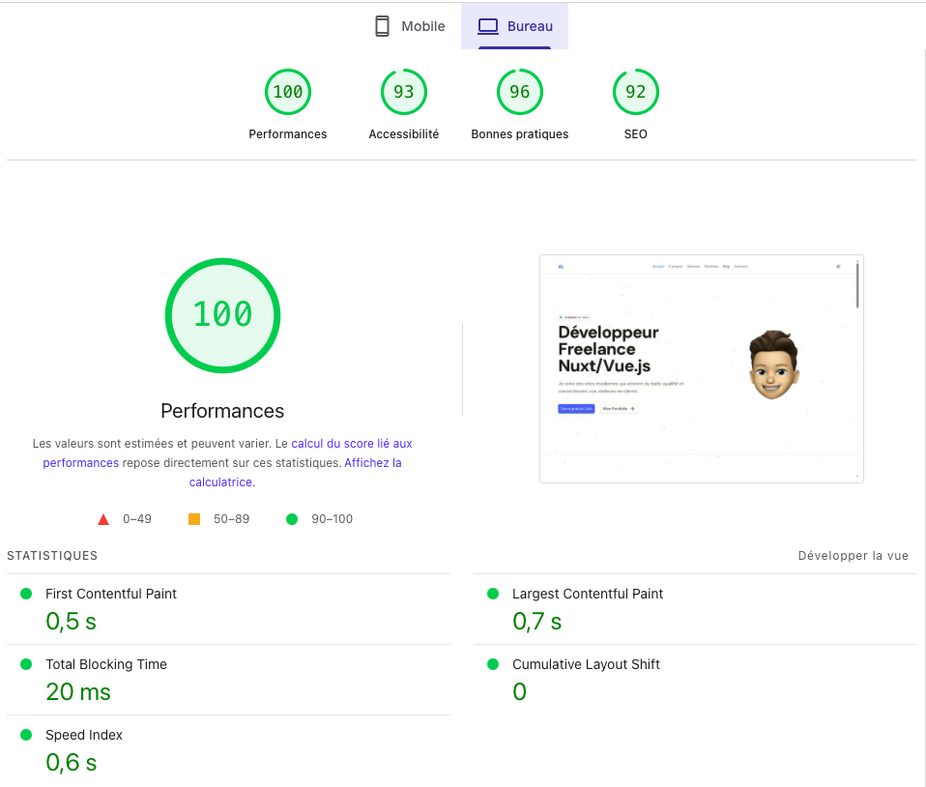
Task: Click the red triangle 0–49 legend icon
Action: [x=103, y=519]
